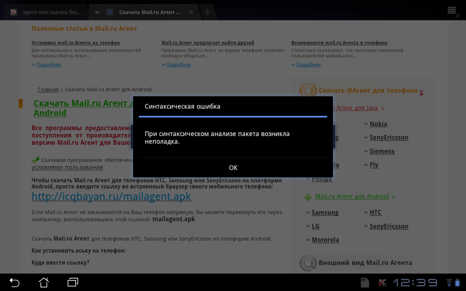The height and width of the screenshot is (291, 466).
Task: Click Подробнее under the Установка article
Action: [49, 65]
